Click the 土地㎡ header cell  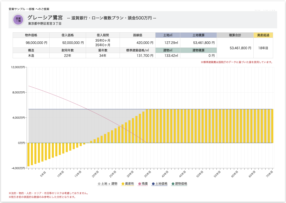[x=168, y=35]
